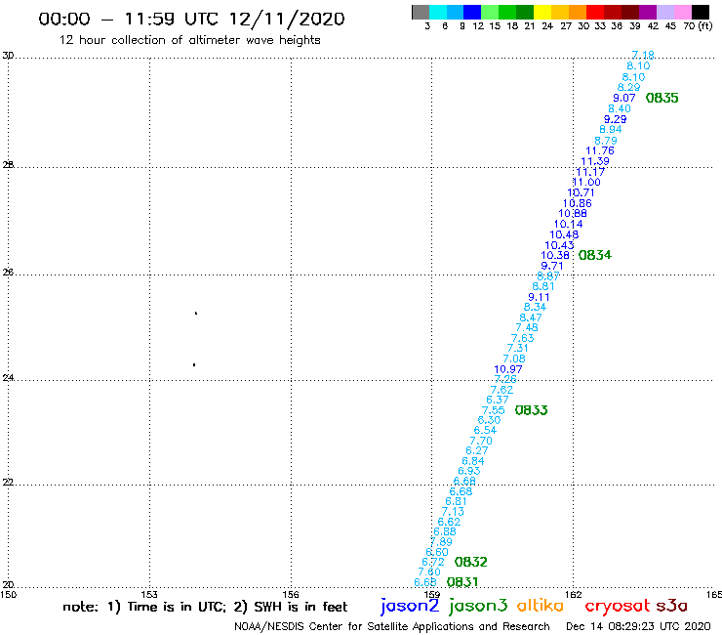Click the 11.00 wave height value
722x635 pixels.
pyautogui.click(x=586, y=182)
